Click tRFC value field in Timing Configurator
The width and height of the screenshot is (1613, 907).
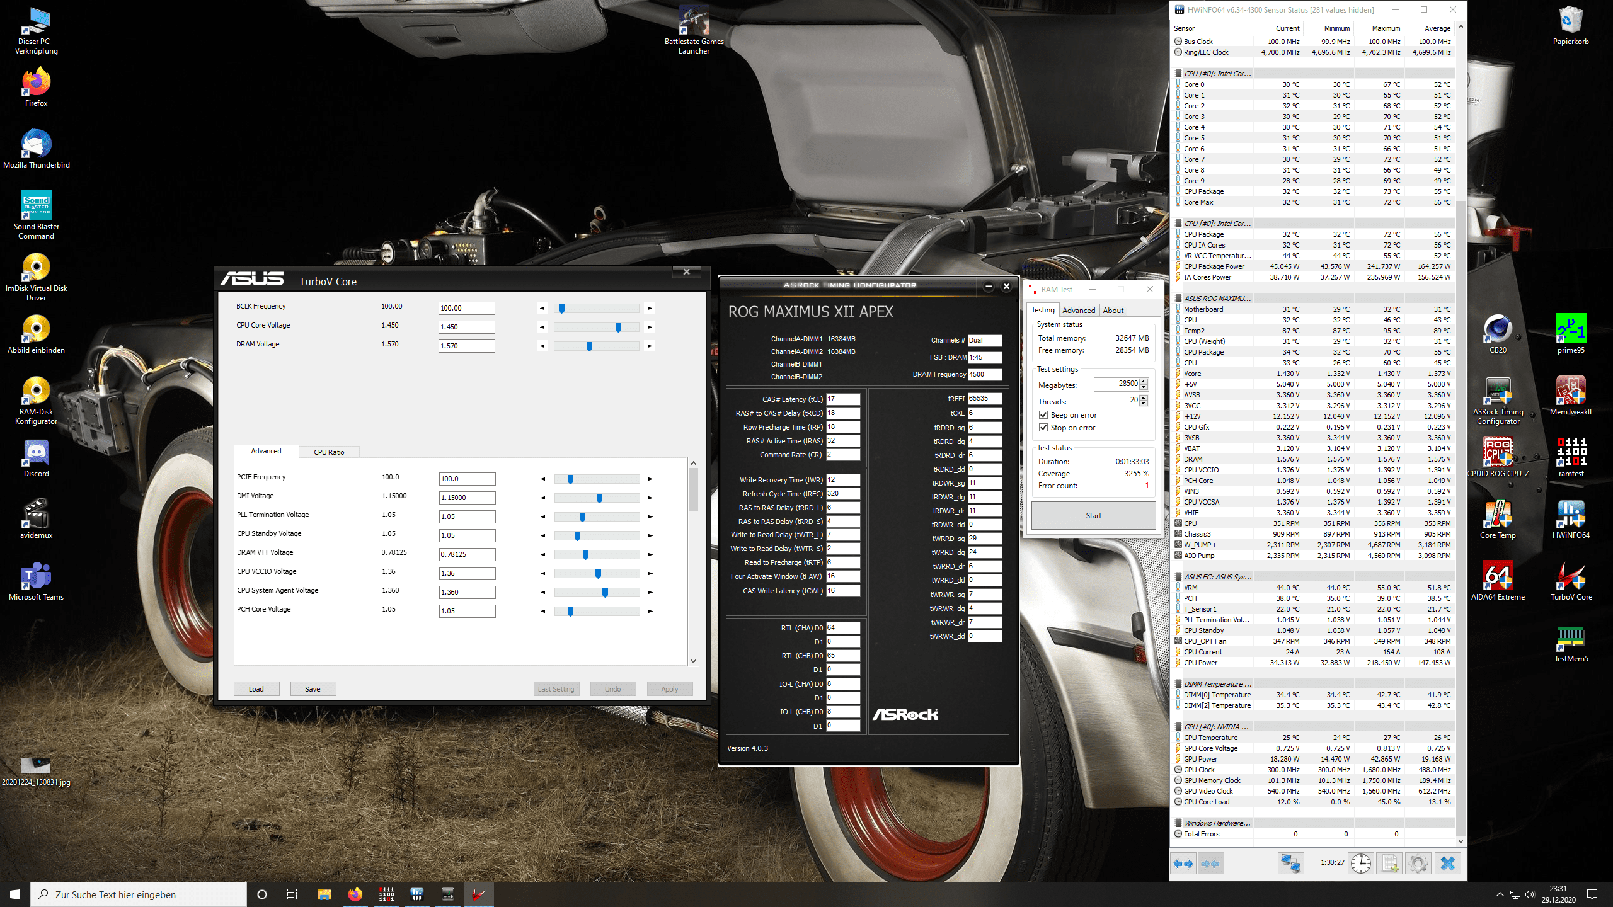pyautogui.click(x=843, y=494)
